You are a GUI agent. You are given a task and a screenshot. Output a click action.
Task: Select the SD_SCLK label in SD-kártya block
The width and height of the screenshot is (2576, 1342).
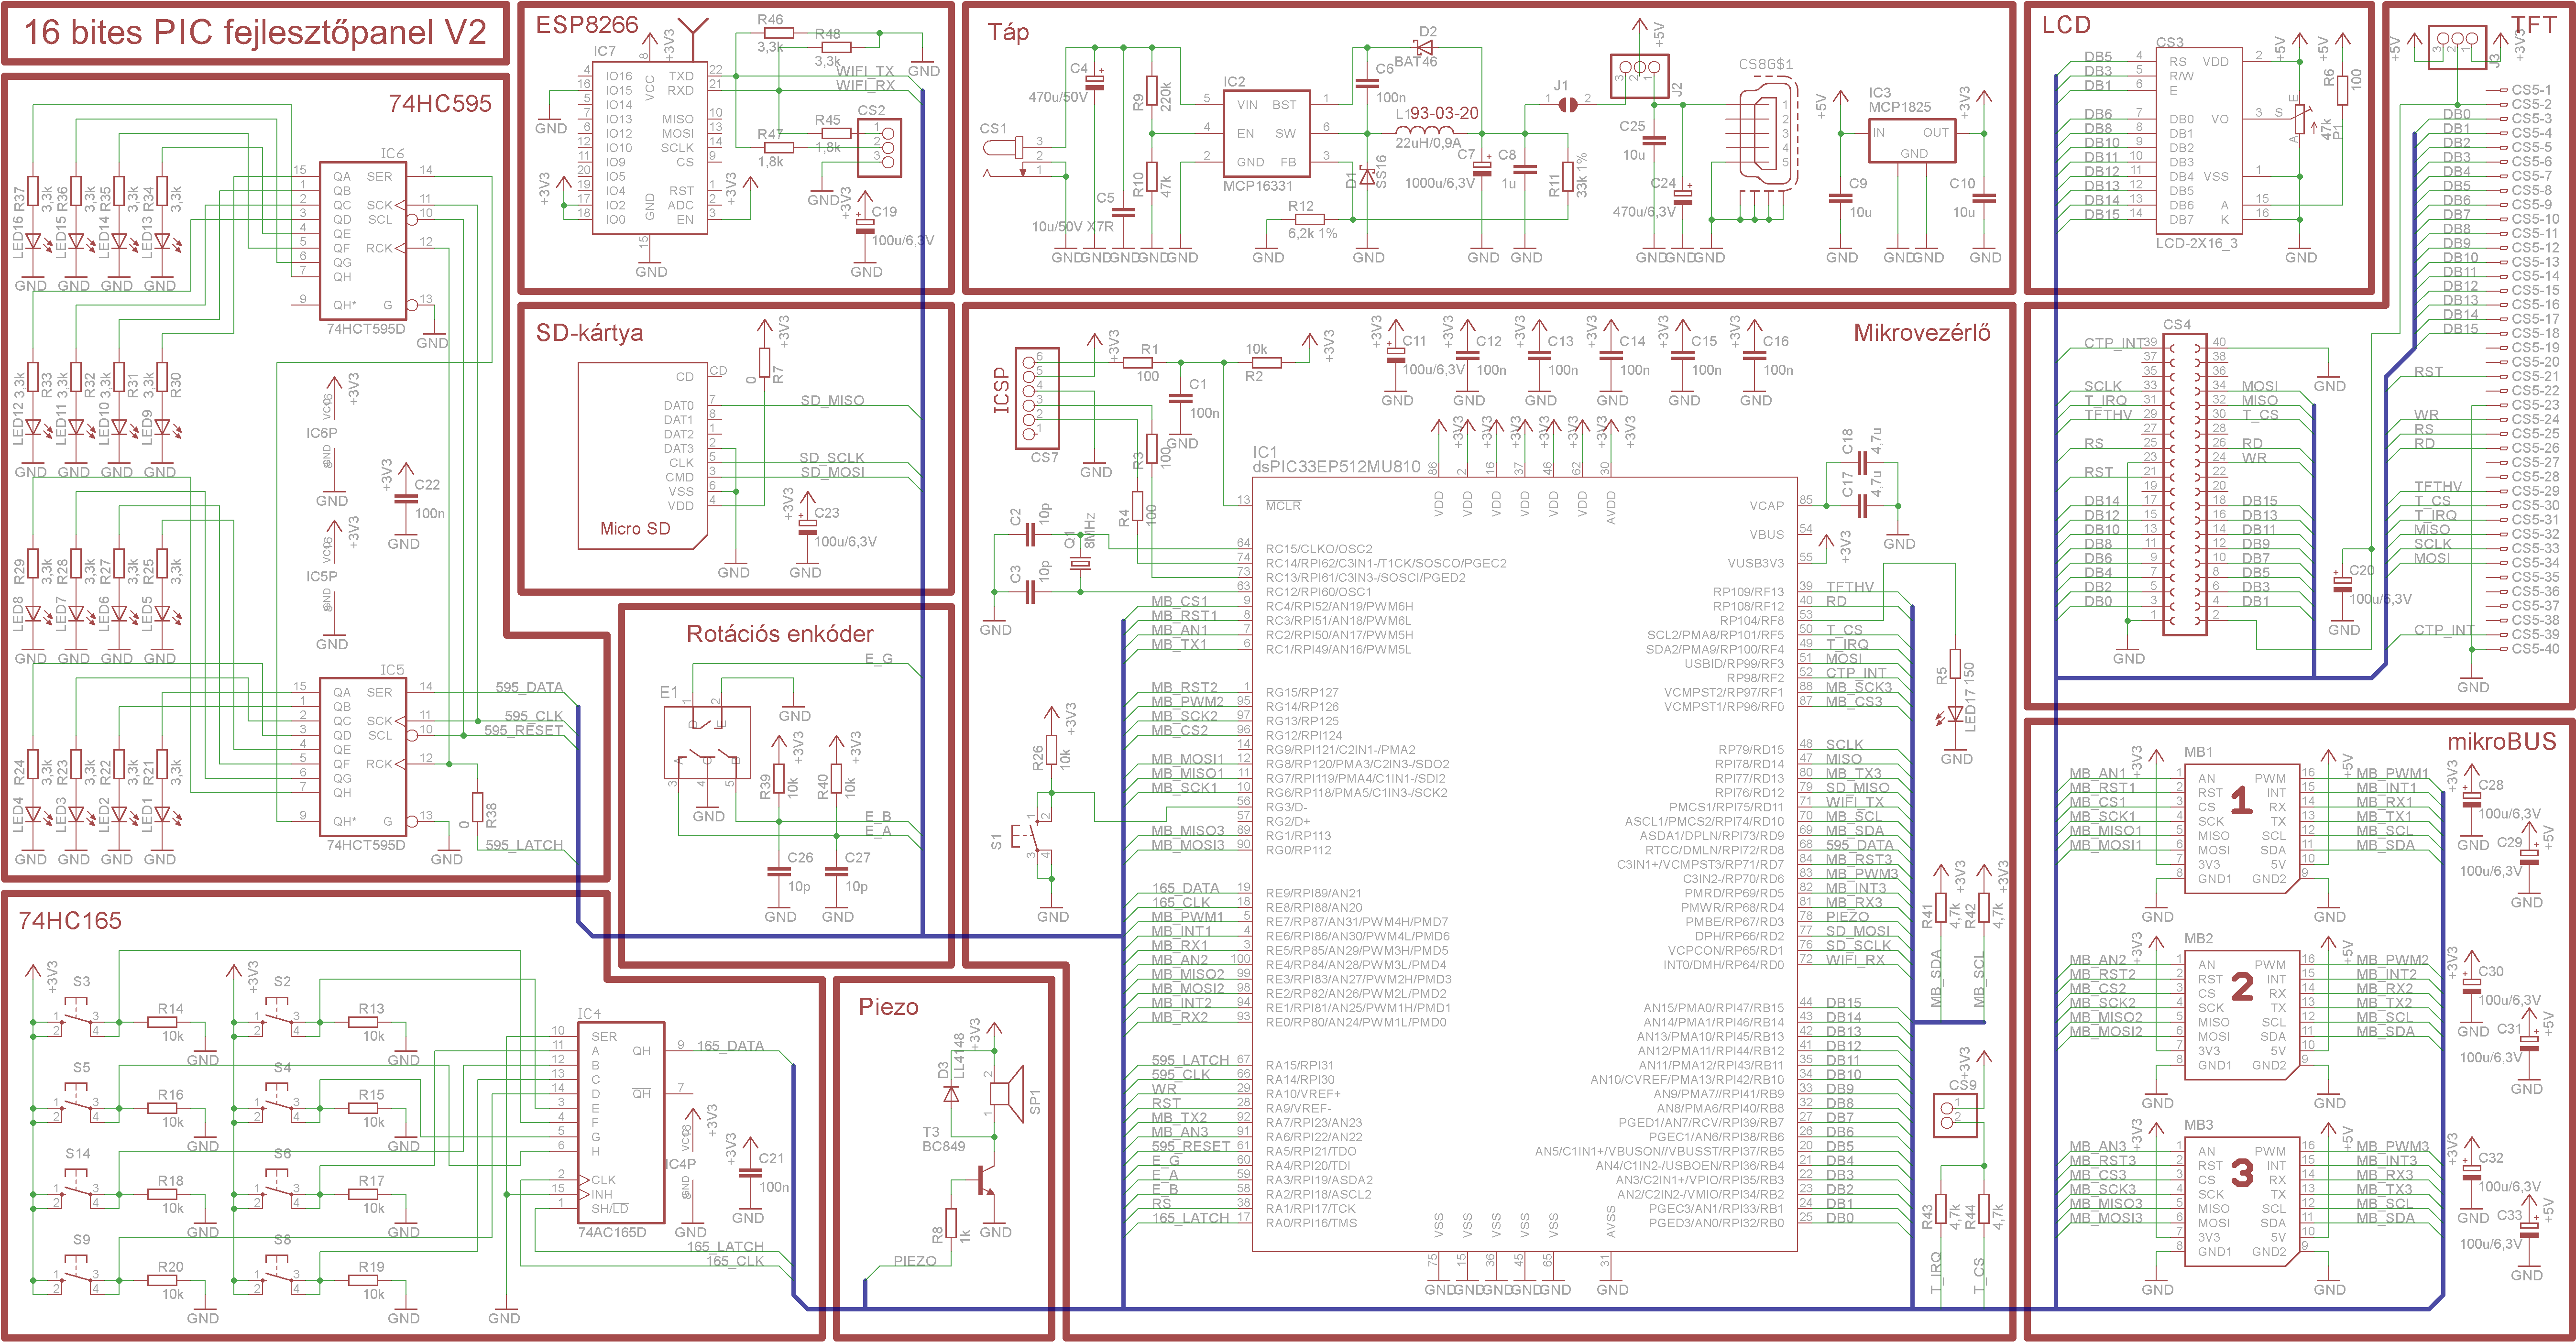[832, 458]
